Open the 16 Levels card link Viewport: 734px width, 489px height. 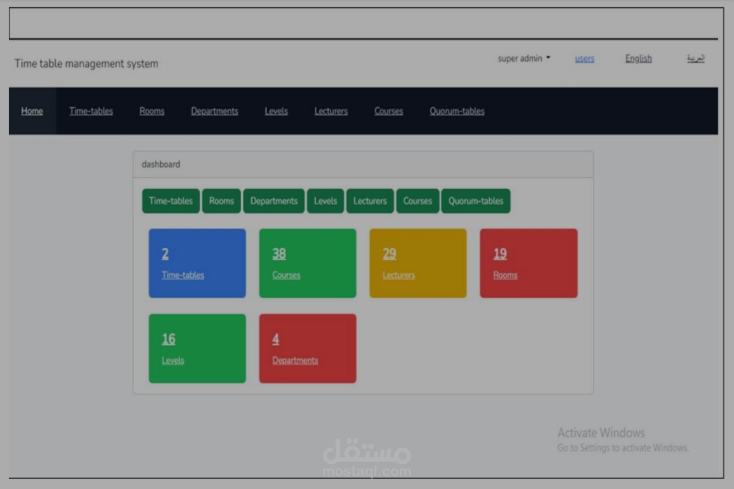[173, 360]
